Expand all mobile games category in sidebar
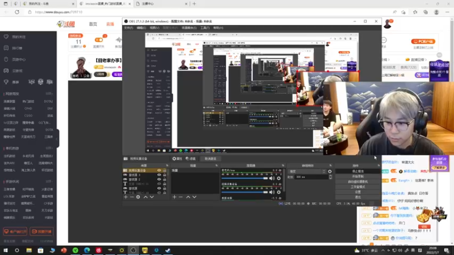The height and width of the screenshot is (255, 454). [49, 181]
